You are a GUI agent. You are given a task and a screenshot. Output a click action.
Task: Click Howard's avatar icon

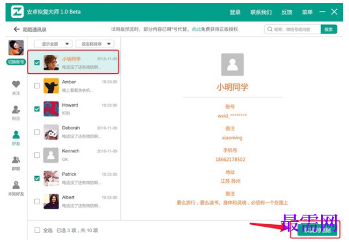(x=51, y=109)
